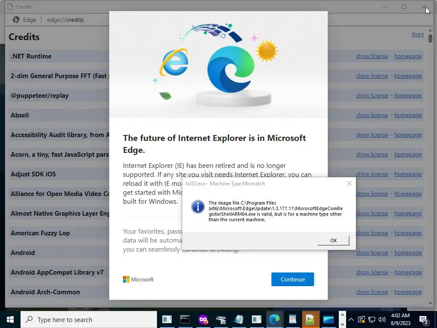
Task: Show license for @puppeteer/replay
Action: pyautogui.click(x=372, y=95)
